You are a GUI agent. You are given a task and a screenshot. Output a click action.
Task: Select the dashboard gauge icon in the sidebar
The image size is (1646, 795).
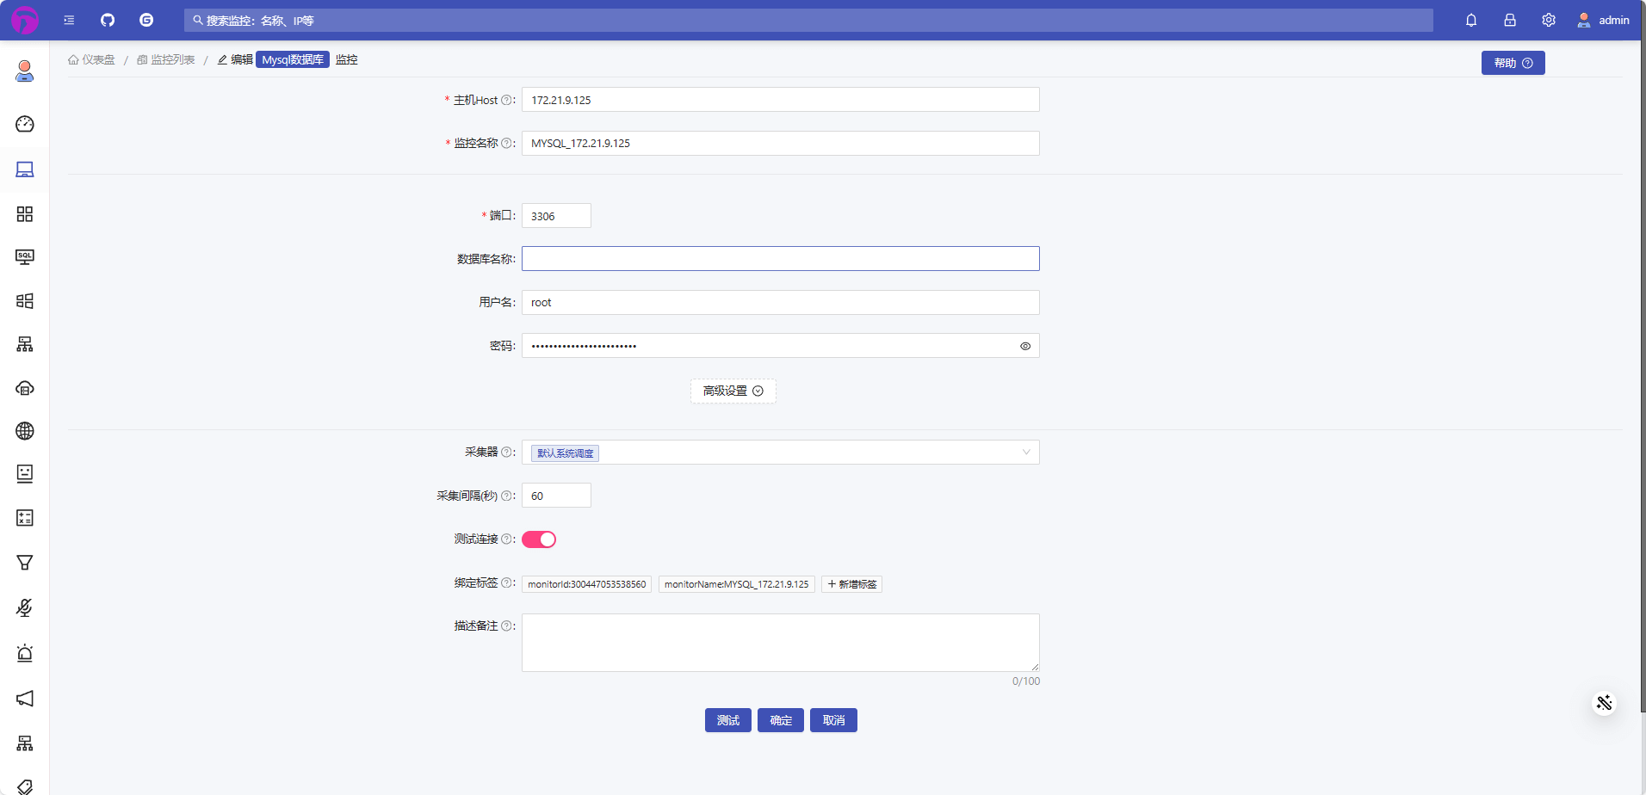[25, 124]
